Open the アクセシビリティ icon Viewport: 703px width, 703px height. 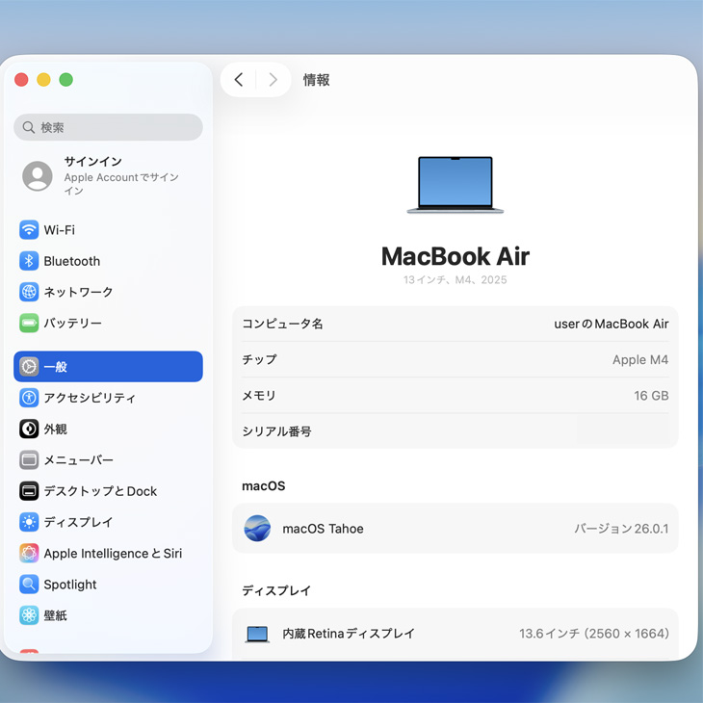click(x=29, y=398)
